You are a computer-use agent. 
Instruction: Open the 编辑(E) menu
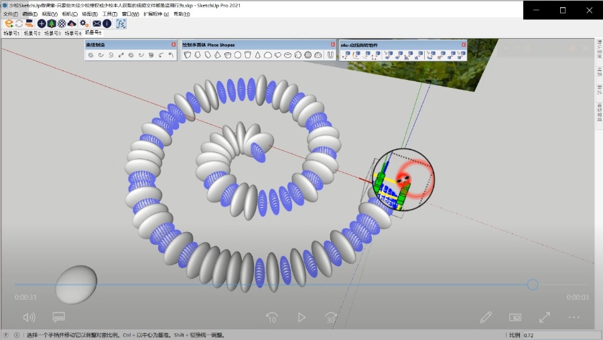coord(30,14)
